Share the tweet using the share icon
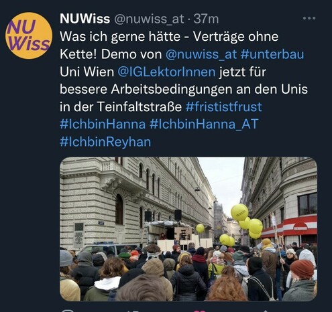Screen dimensions: 332x312 [x=266, y=311]
